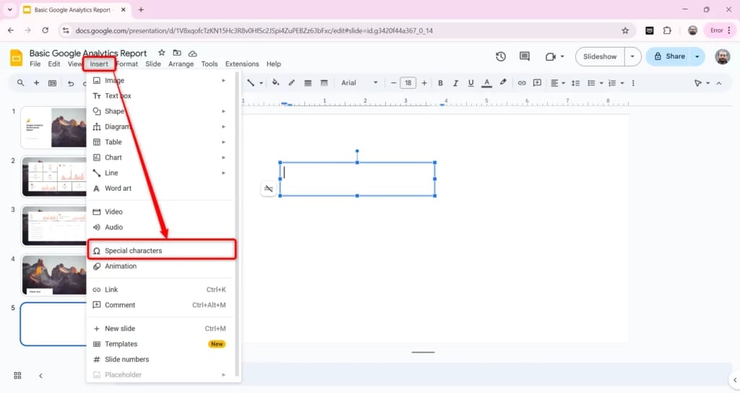Click the move to folder icon
740x393 pixels.
point(177,53)
